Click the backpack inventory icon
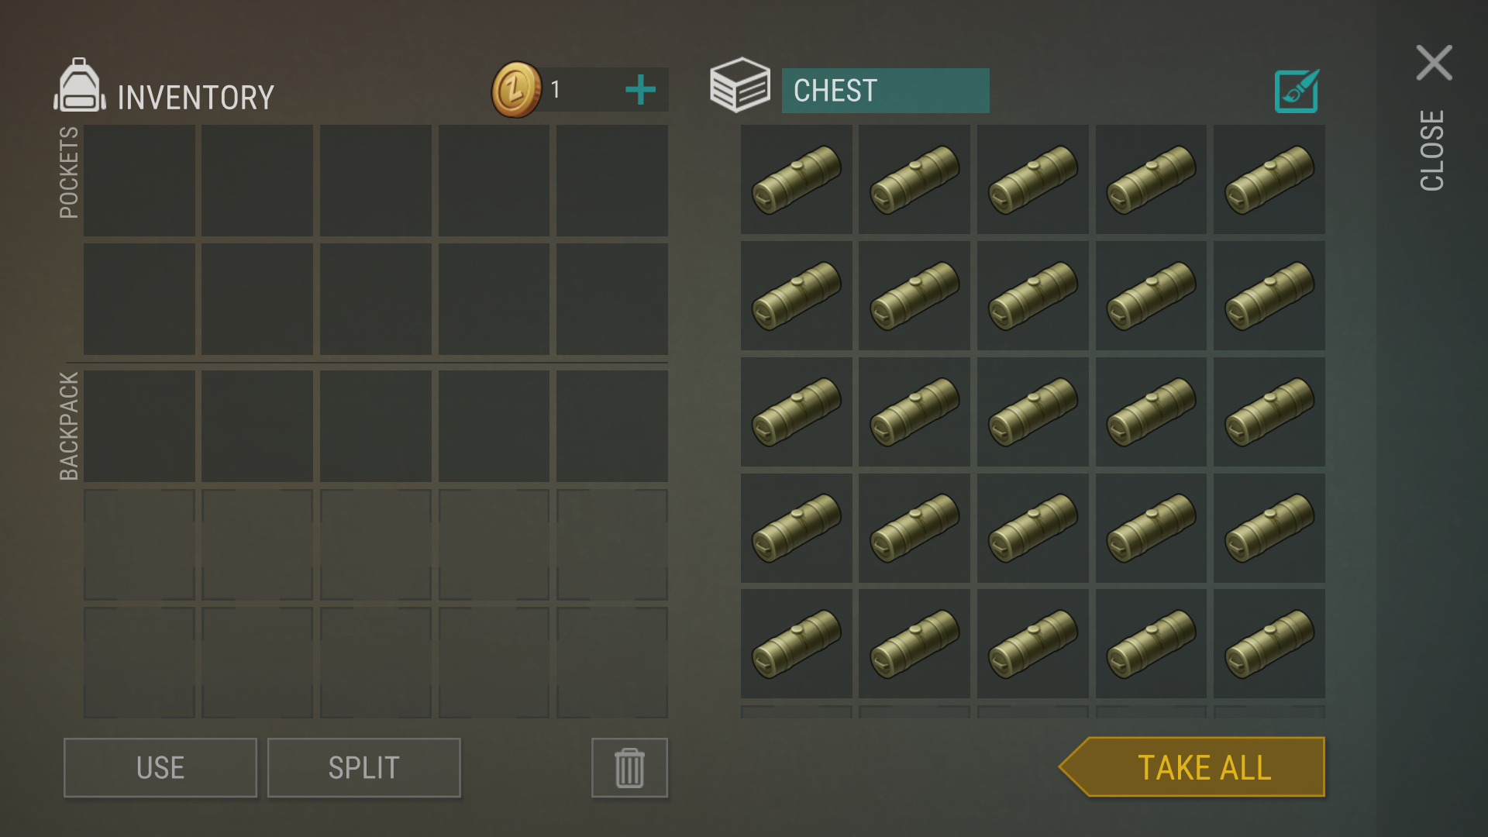The height and width of the screenshot is (837, 1488). tap(79, 85)
